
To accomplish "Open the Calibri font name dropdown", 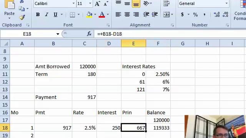I will [x=73, y=3].
